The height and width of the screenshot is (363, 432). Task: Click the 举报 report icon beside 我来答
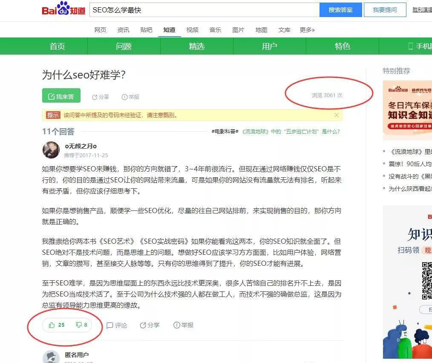click(124, 97)
